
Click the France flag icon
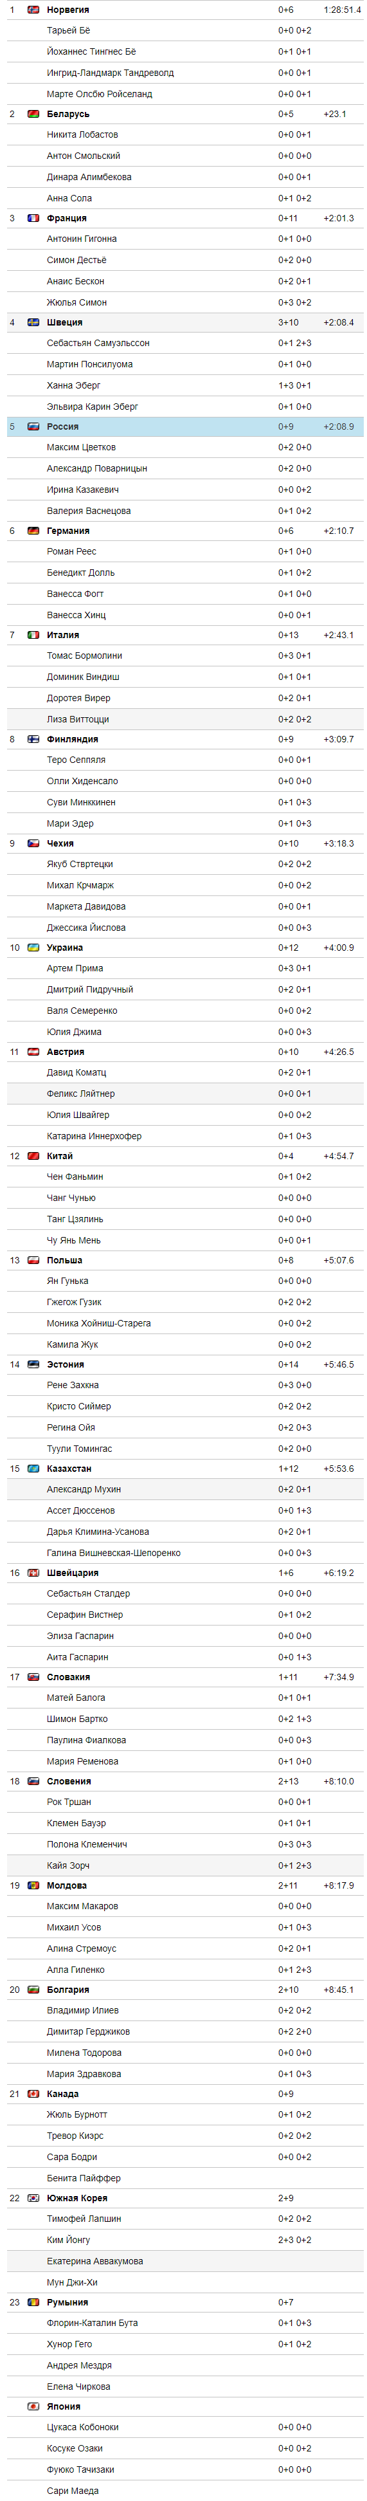click(33, 219)
